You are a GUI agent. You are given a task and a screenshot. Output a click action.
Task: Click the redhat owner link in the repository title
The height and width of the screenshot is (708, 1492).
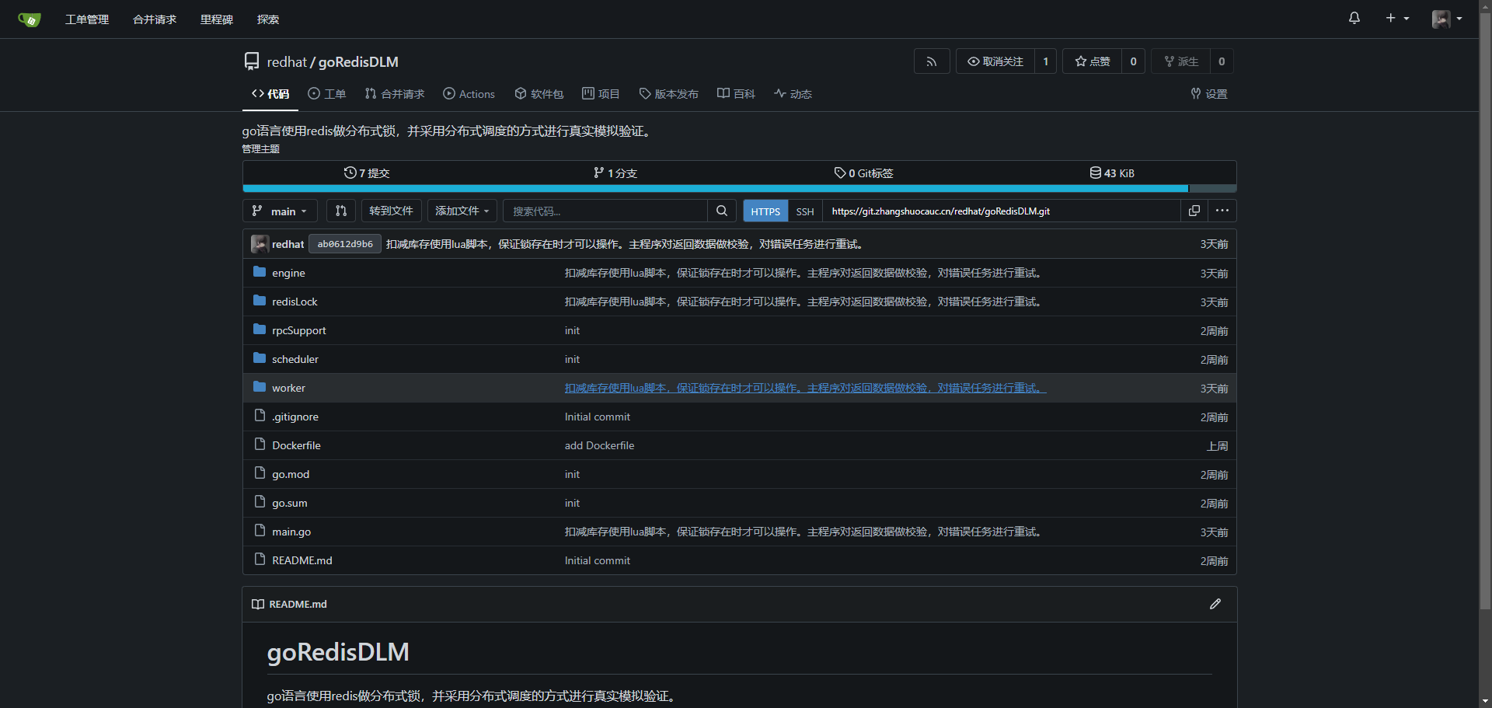pyautogui.click(x=287, y=62)
